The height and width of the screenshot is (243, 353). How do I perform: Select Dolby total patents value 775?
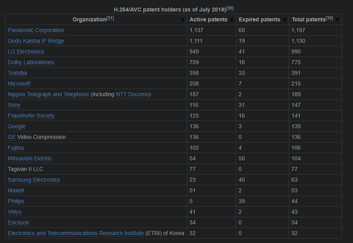296,62
